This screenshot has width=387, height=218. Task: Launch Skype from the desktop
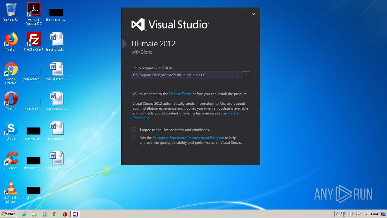point(11,131)
